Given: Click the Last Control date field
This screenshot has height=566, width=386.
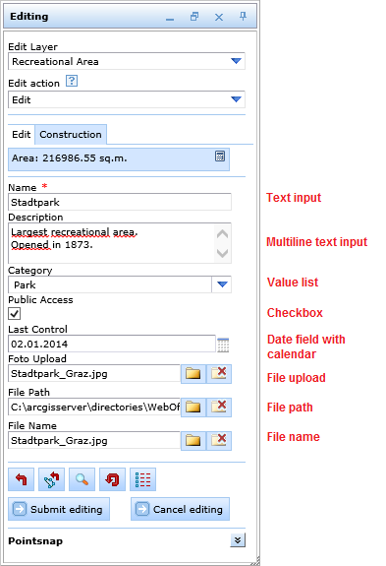Looking at the screenshot, I should click(x=112, y=344).
